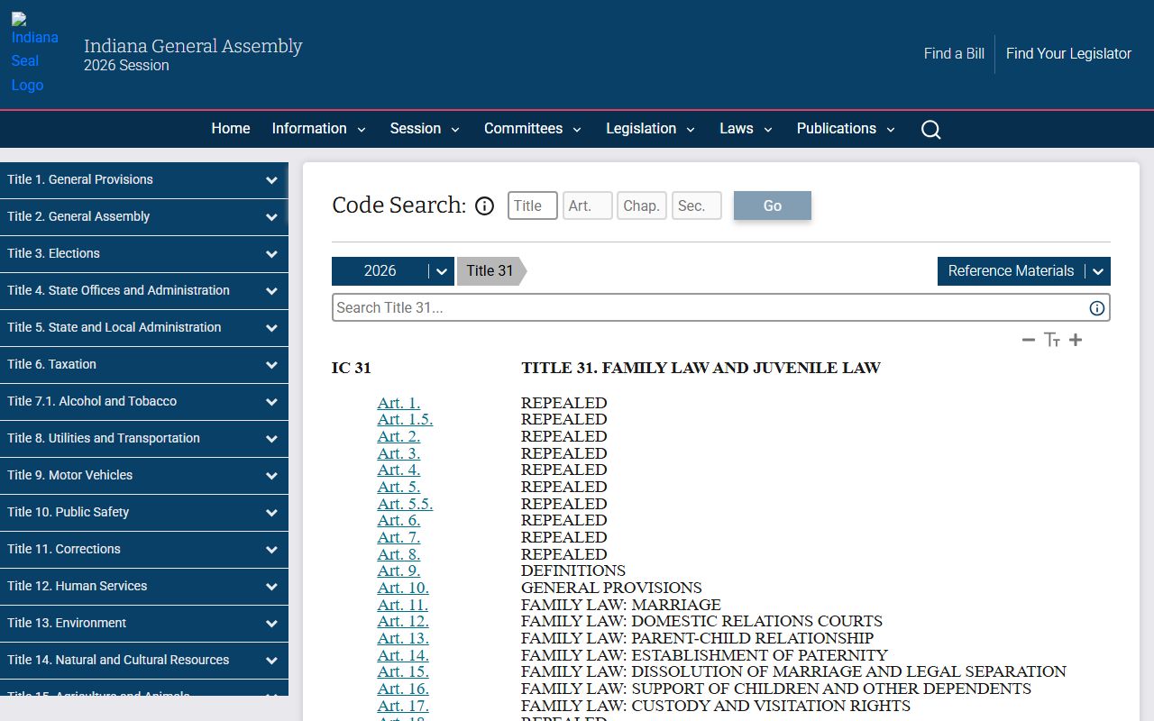Open the Publications menu

pyautogui.click(x=846, y=129)
